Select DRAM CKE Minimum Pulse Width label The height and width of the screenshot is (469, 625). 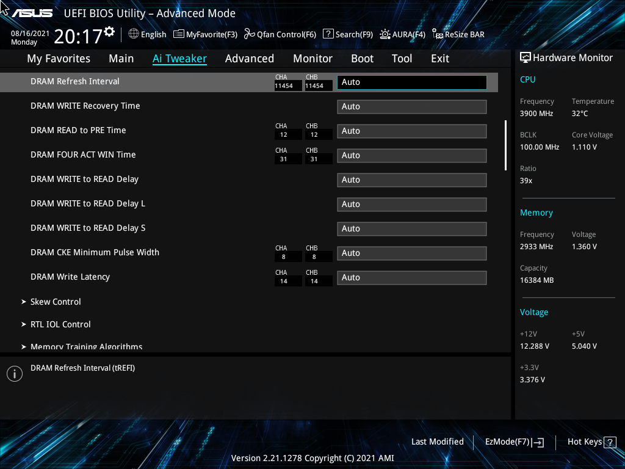[95, 252]
